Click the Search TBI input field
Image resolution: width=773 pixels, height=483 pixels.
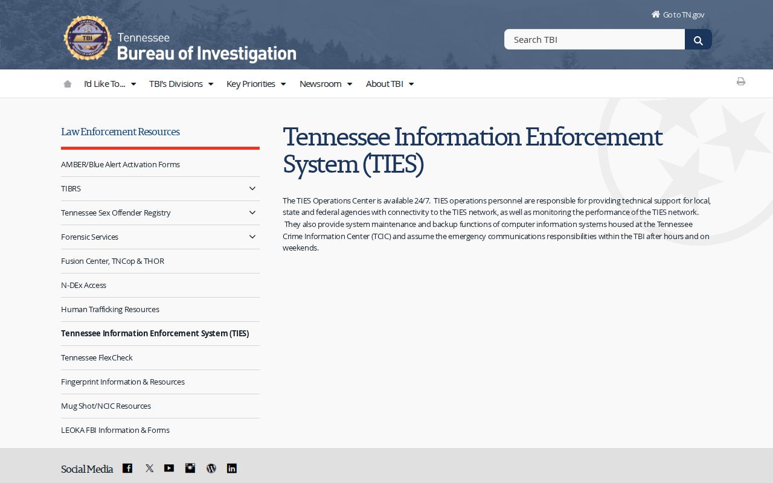(594, 39)
